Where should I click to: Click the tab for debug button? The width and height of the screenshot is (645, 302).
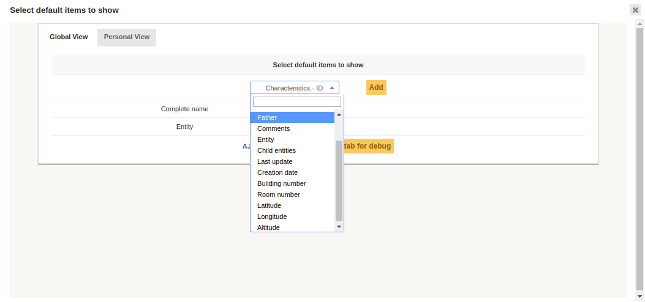click(368, 146)
